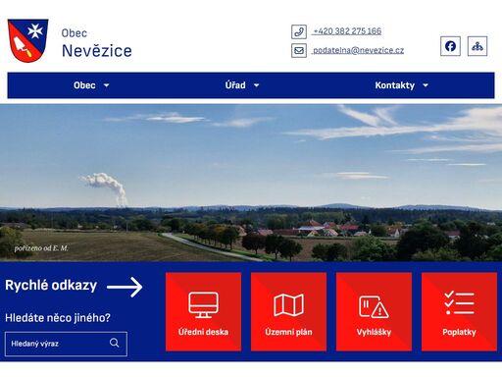The height and width of the screenshot is (377, 502).
Task: Expand the Úřad menu arrow
Action: click(257, 85)
